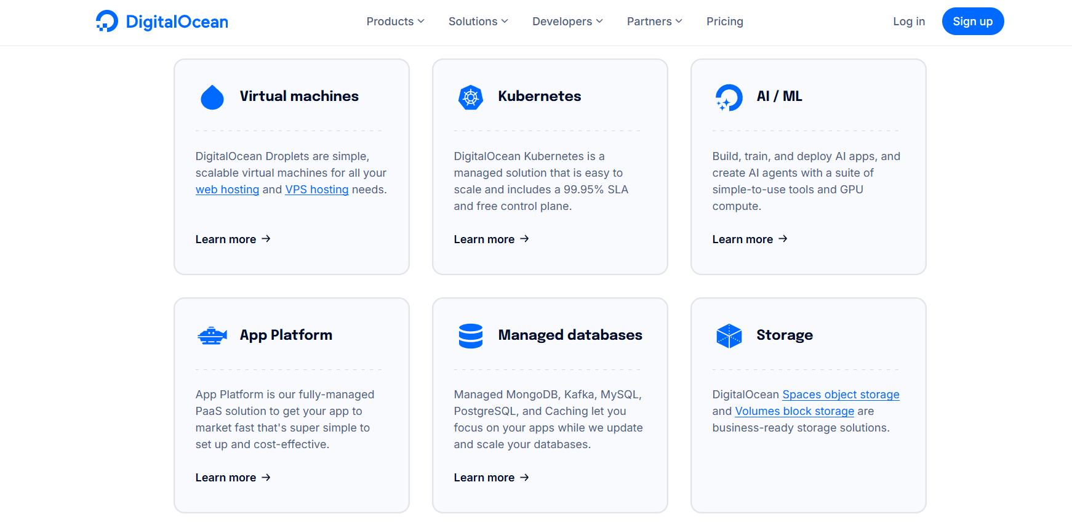
Task: Expand the Solutions menu chevron
Action: pos(505,22)
